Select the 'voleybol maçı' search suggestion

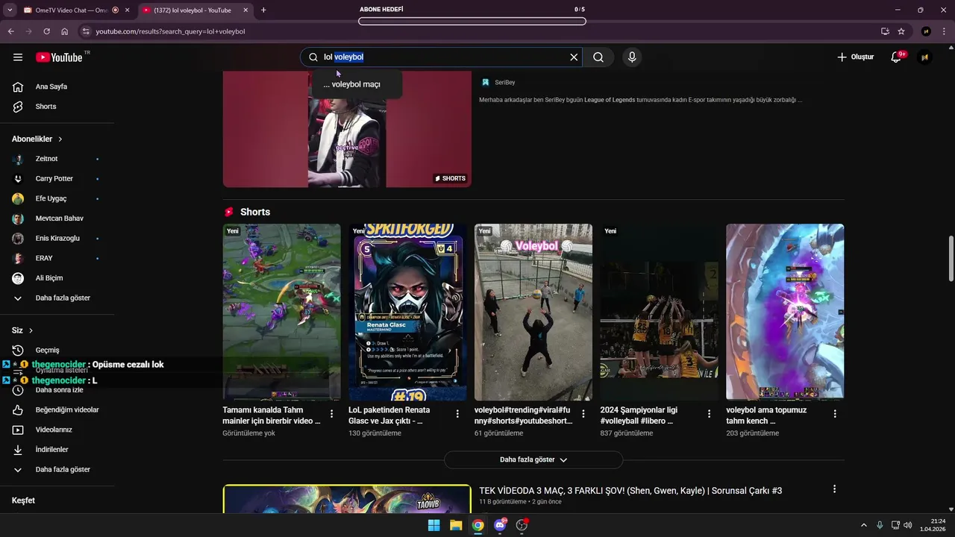click(357, 84)
